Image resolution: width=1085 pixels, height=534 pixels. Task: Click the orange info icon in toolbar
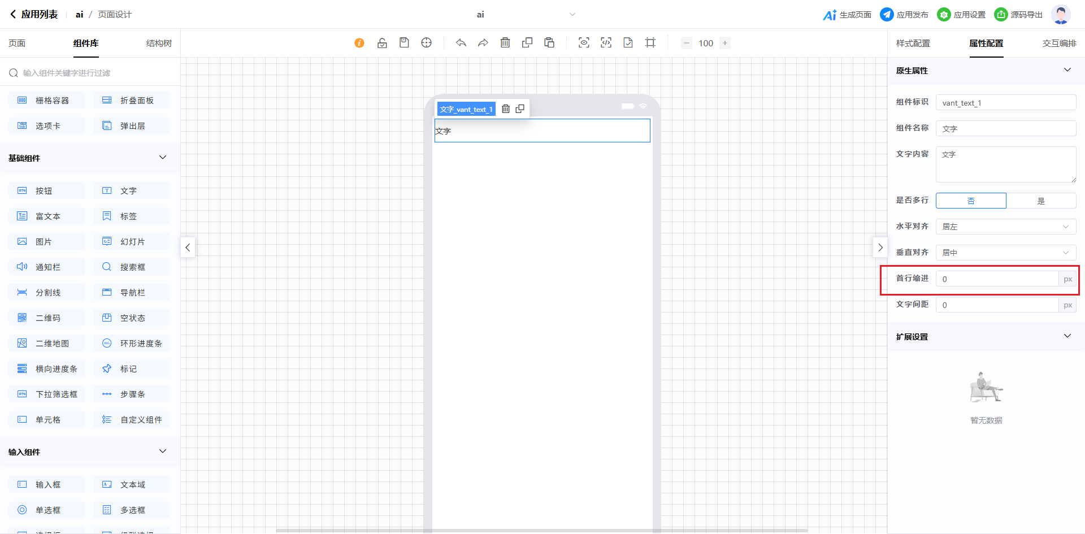[x=359, y=43]
